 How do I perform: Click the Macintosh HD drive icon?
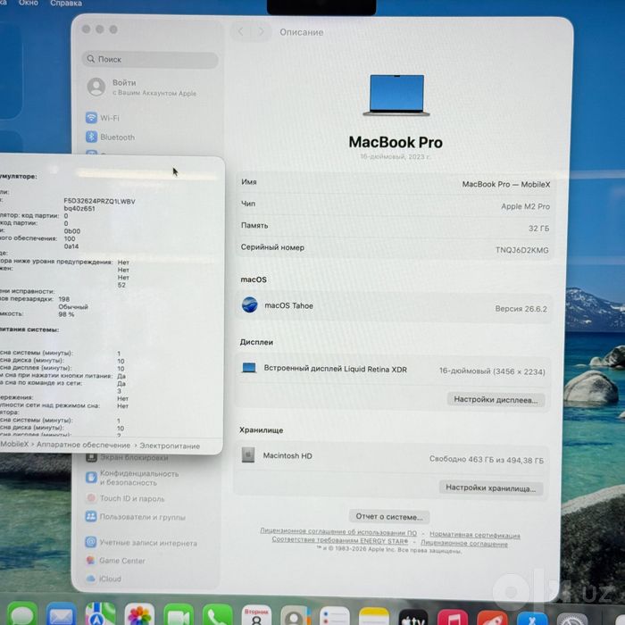pos(248,454)
